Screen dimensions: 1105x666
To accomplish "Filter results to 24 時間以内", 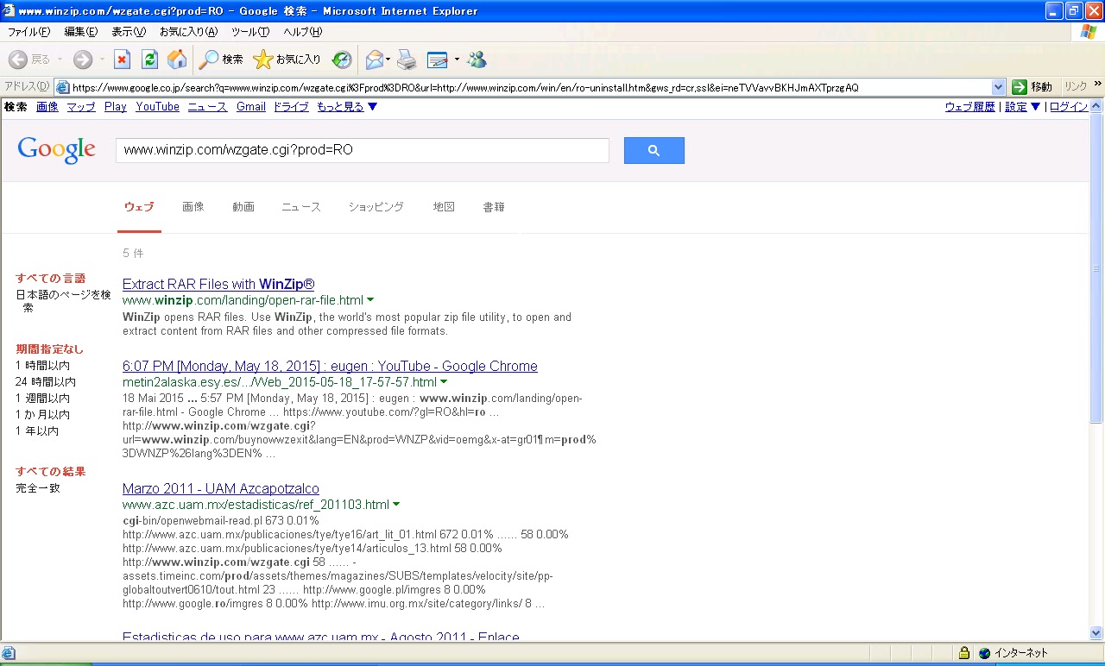I will (x=46, y=381).
